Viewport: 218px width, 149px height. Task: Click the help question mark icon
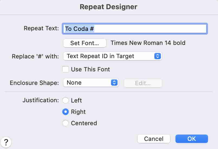[6, 142]
